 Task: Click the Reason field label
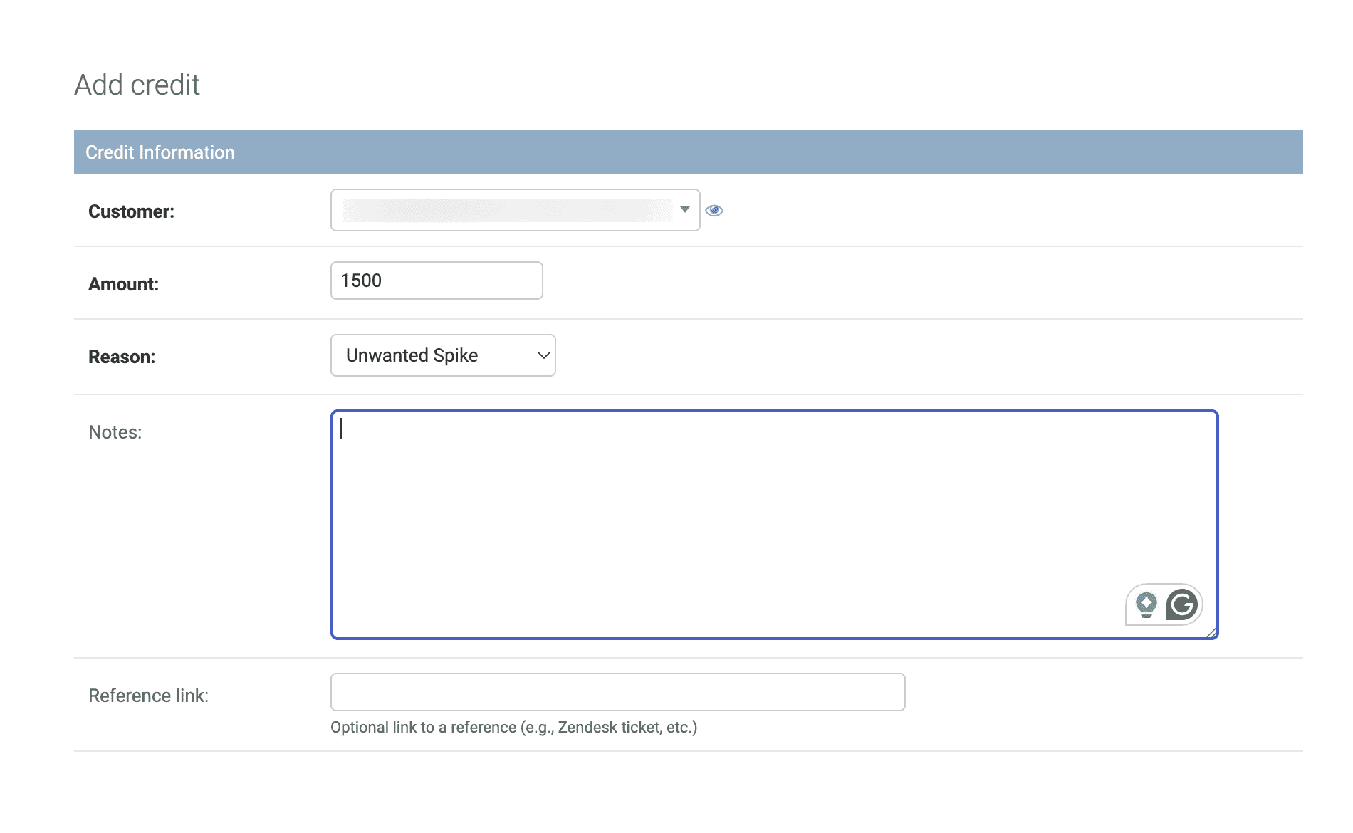(x=122, y=356)
